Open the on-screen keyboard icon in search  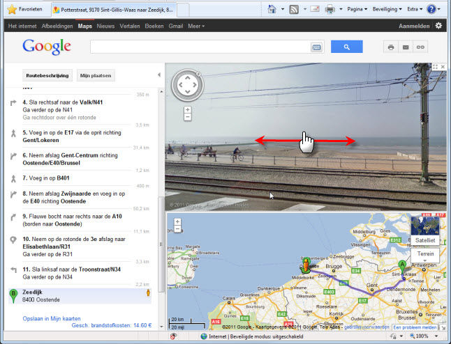tap(317, 47)
